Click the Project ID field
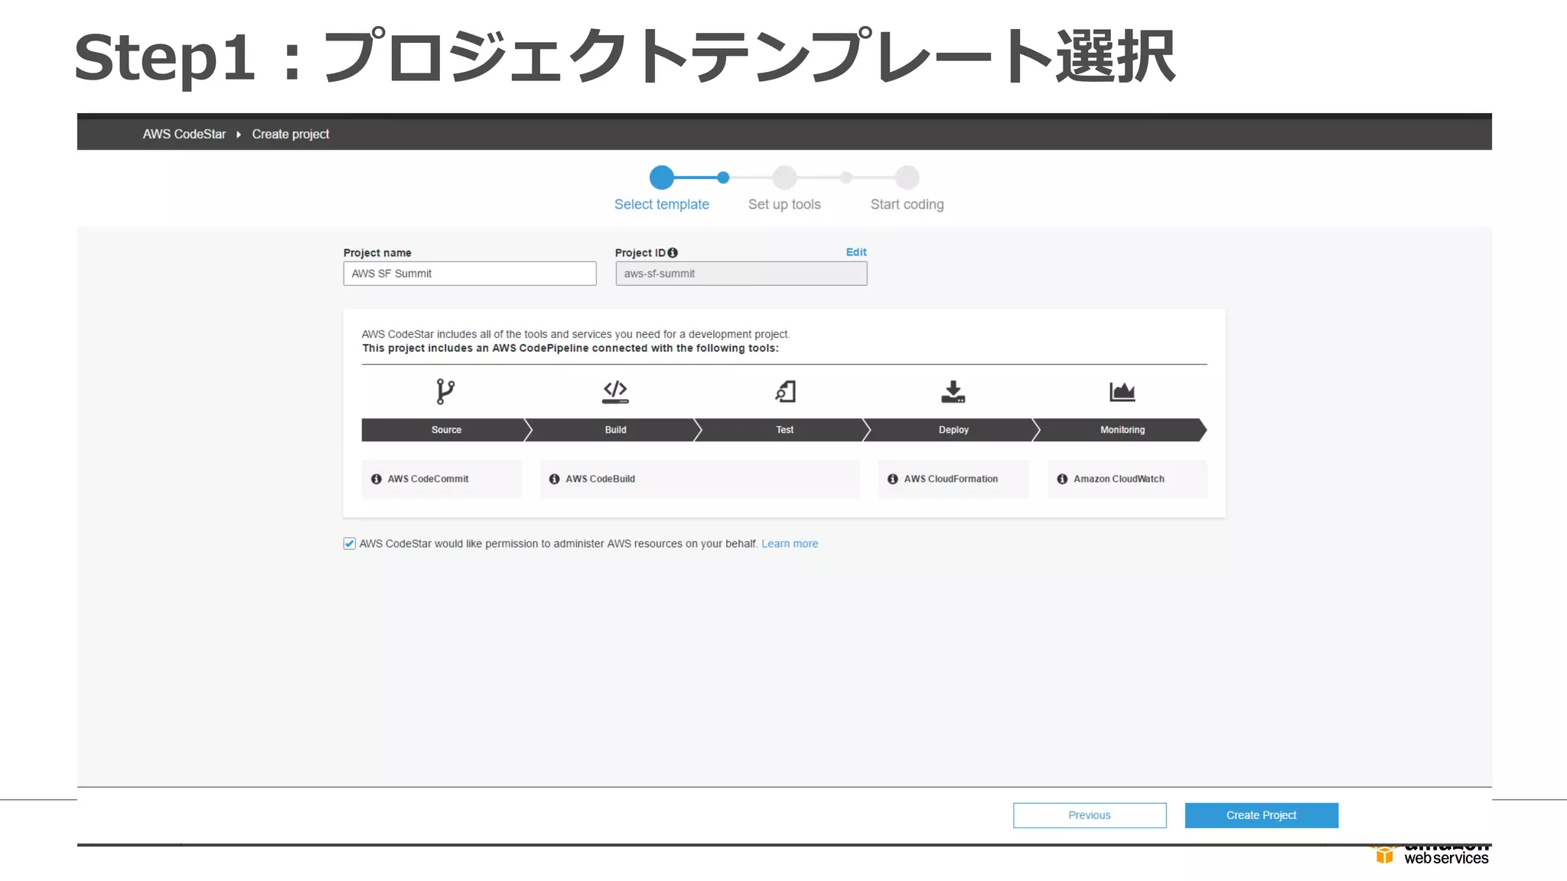Viewport: 1567px width, 881px height. (741, 274)
